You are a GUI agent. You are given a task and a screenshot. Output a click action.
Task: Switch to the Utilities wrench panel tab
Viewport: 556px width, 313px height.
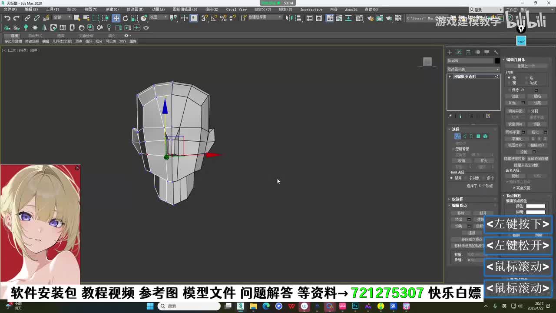[x=496, y=52]
